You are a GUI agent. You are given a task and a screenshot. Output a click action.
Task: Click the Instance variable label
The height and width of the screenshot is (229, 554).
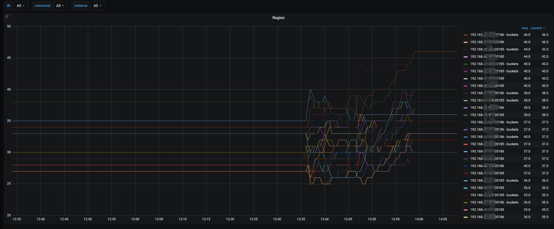(81, 6)
